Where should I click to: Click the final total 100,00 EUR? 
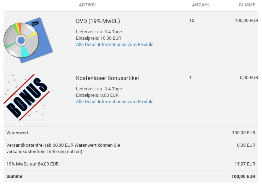243,176
